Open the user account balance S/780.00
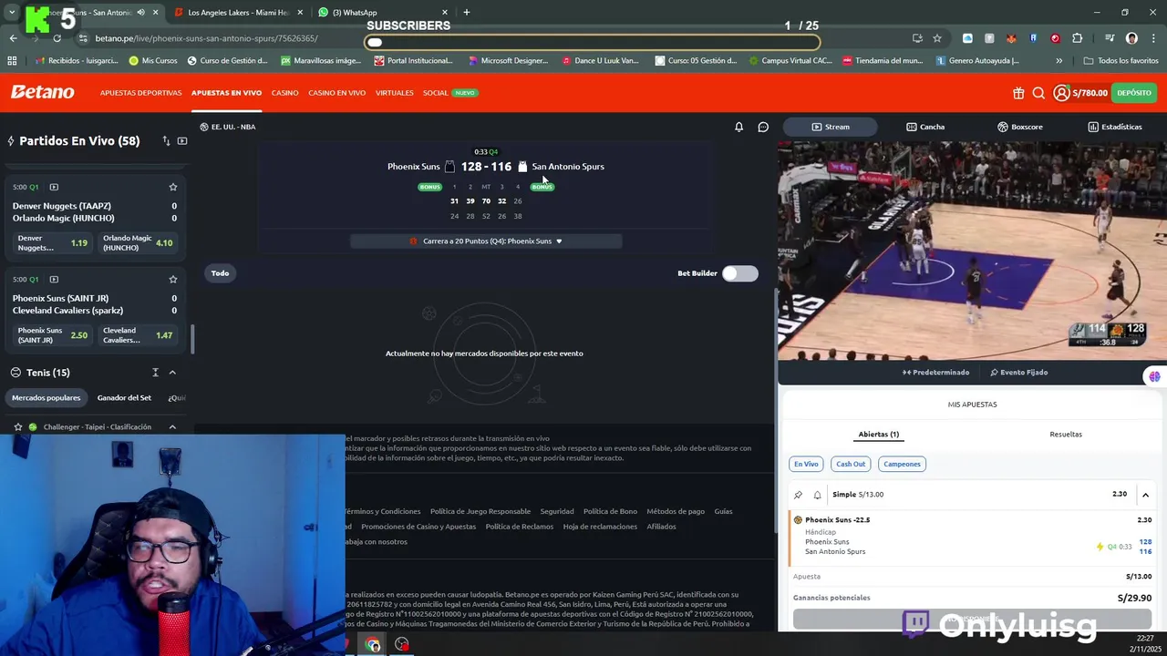The image size is (1167, 656). [1080, 93]
